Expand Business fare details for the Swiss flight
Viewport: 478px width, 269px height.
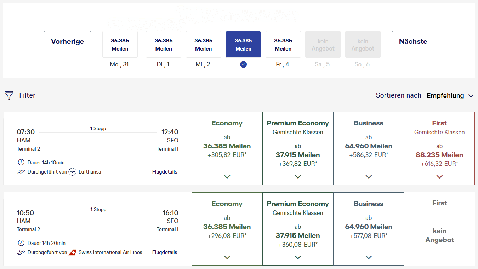click(368, 257)
